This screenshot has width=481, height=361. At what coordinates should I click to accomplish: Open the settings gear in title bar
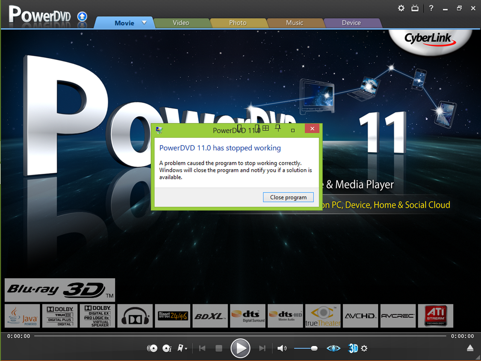pos(401,8)
